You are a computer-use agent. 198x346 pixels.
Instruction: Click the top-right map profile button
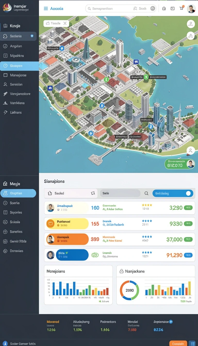(191, 24)
